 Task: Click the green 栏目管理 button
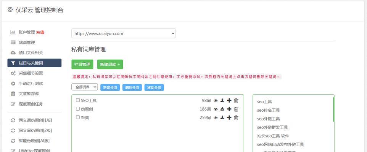[82, 64]
